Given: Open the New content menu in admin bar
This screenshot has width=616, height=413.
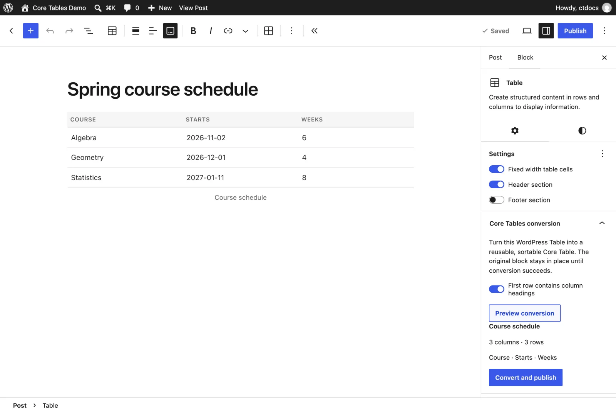Looking at the screenshot, I should pos(160,8).
